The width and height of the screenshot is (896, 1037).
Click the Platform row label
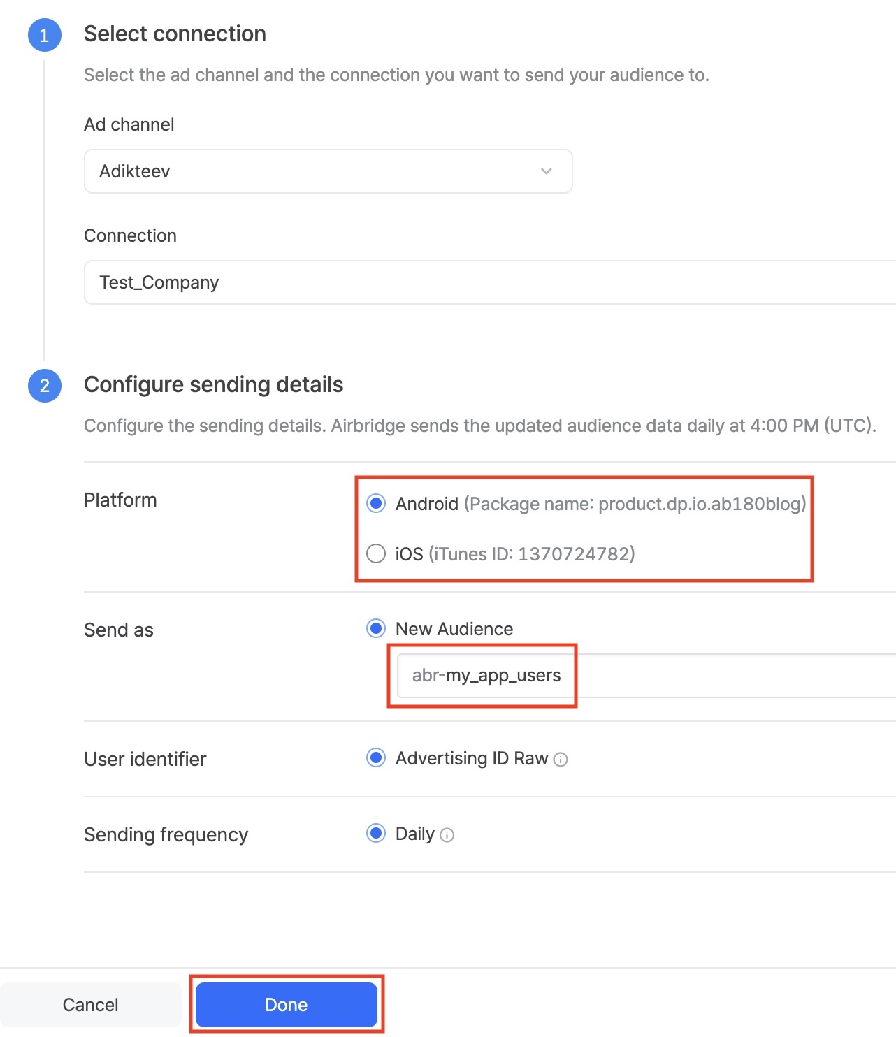pos(120,500)
